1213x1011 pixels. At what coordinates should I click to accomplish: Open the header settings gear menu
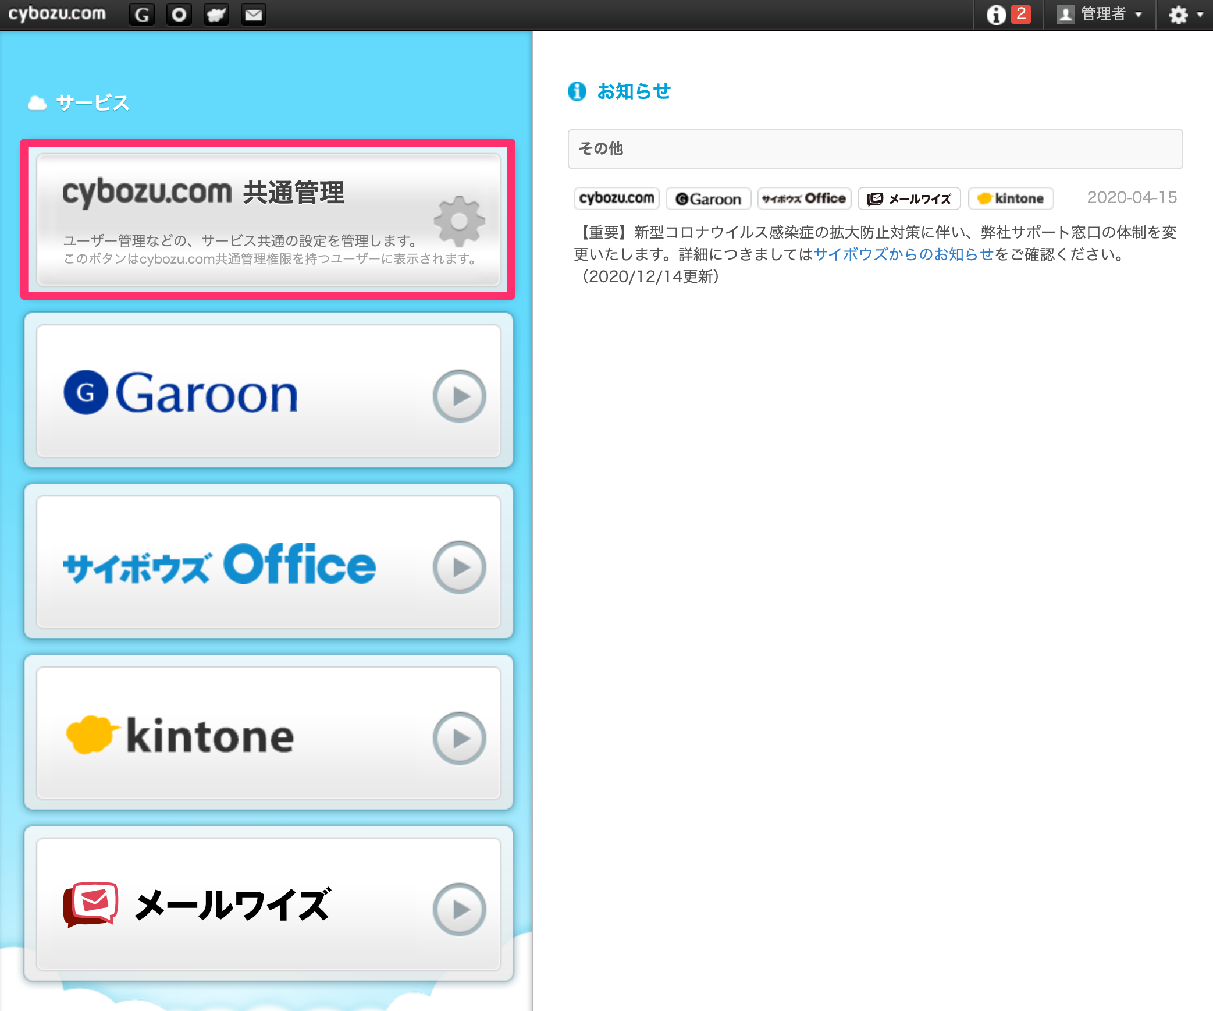(x=1185, y=15)
